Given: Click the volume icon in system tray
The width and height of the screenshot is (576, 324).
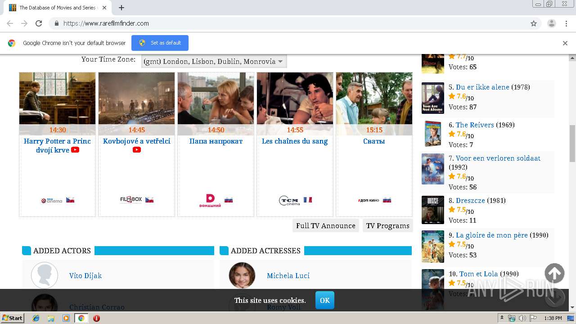Looking at the screenshot, I should coord(522,318).
